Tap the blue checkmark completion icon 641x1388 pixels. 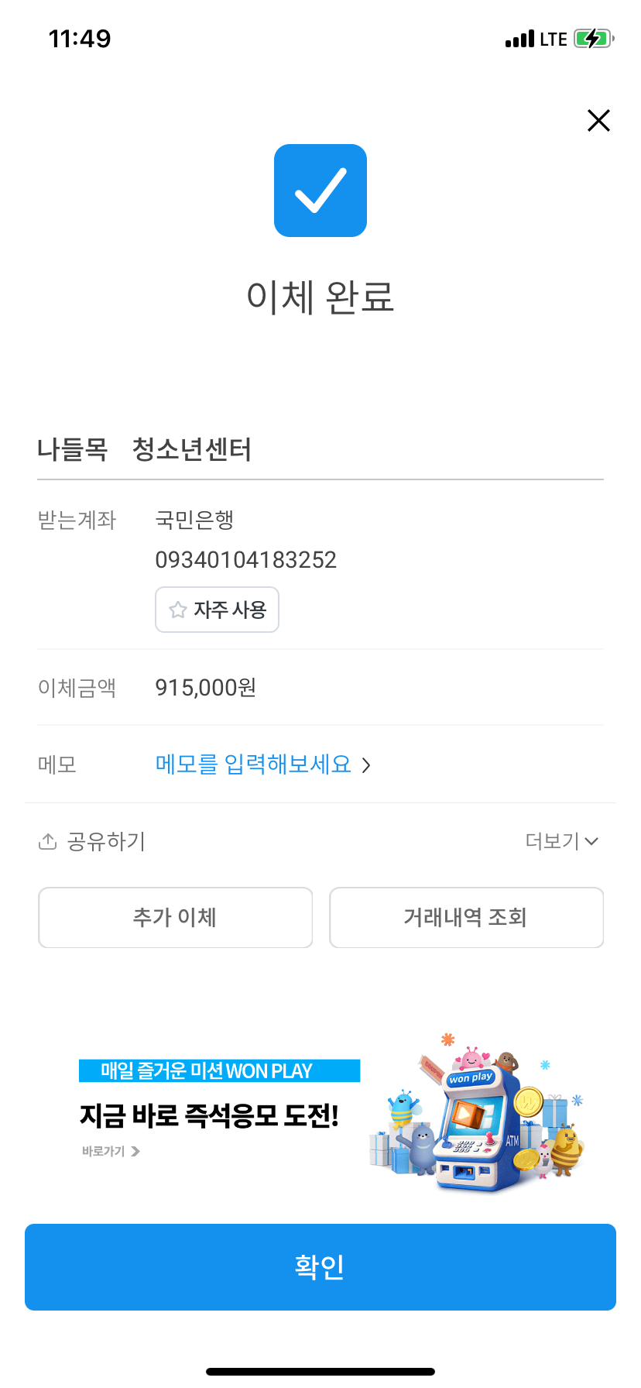click(320, 191)
